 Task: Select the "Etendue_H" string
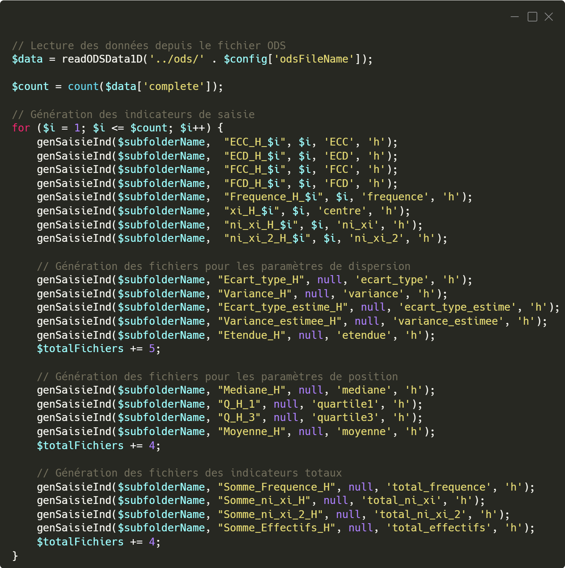tap(252, 335)
